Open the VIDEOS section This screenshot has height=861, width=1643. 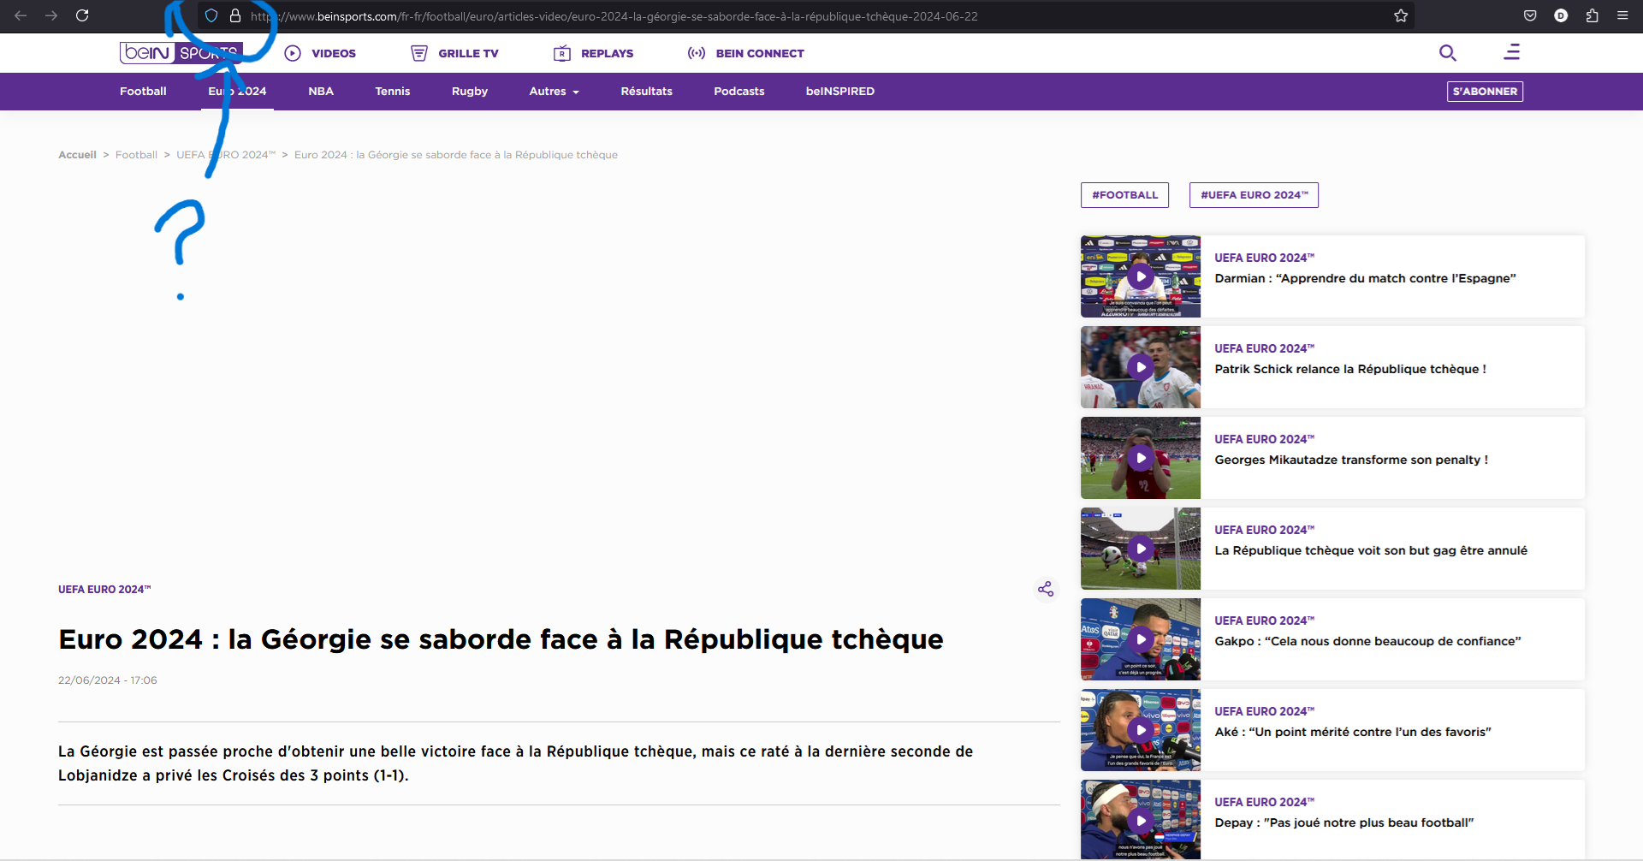pyautogui.click(x=321, y=53)
